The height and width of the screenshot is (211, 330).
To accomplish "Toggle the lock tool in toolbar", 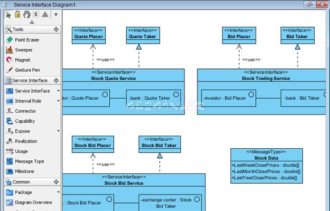I will (x=18, y=14).
